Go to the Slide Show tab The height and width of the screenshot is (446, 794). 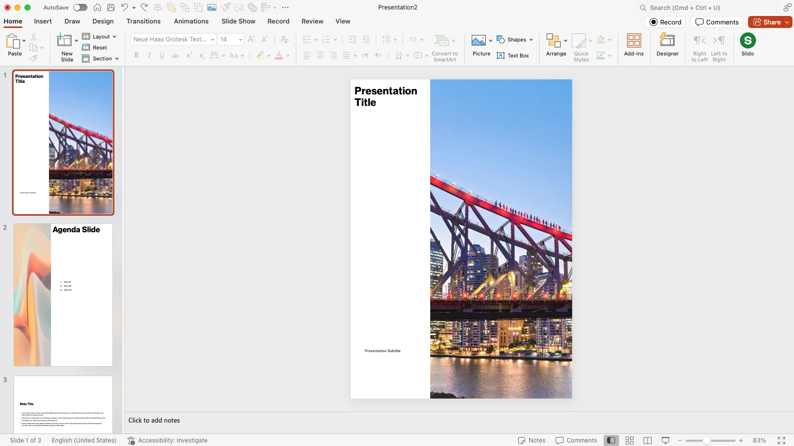click(238, 21)
